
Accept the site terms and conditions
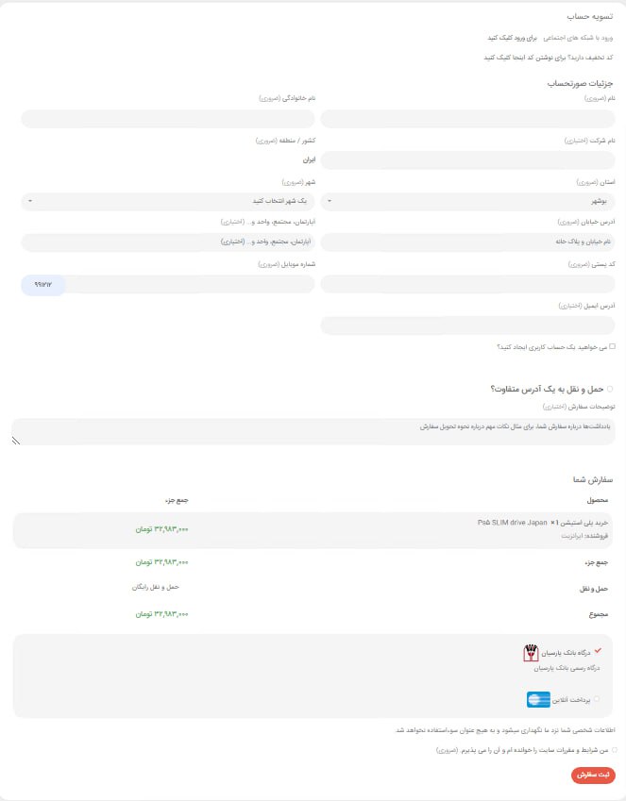click(x=614, y=750)
